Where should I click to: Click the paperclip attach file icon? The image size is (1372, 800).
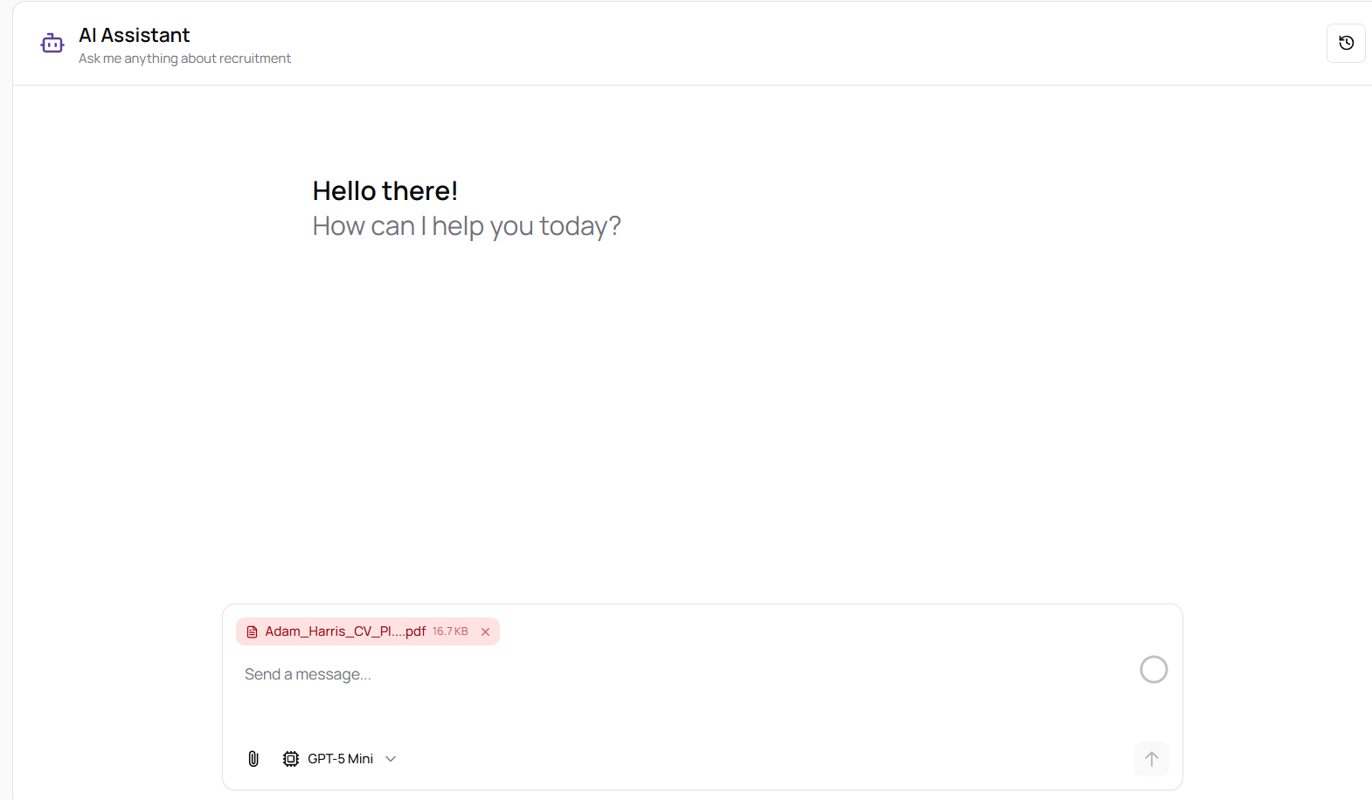[253, 759]
